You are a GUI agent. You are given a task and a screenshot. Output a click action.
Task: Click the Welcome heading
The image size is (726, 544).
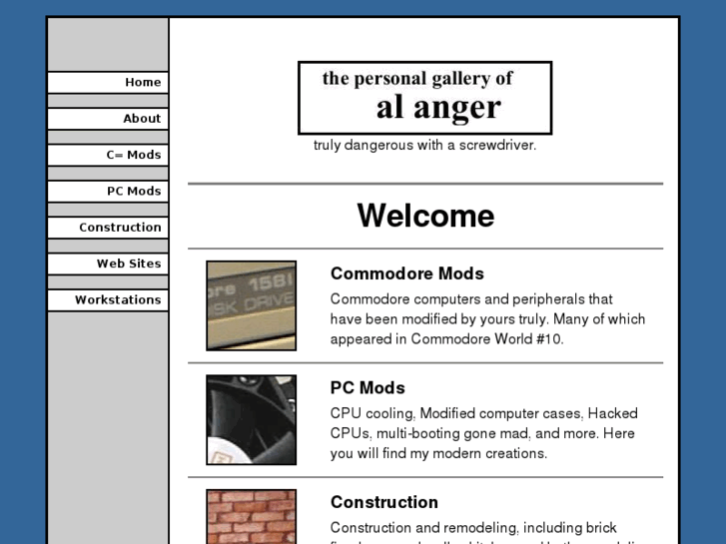(x=425, y=216)
